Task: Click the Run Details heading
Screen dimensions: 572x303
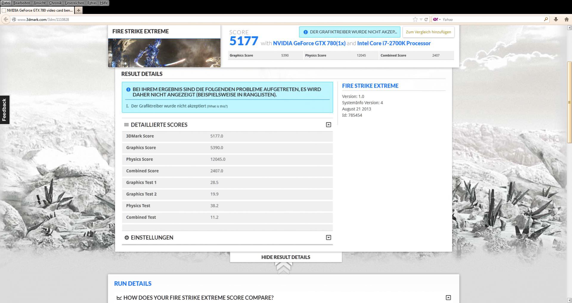Action: [x=133, y=284]
